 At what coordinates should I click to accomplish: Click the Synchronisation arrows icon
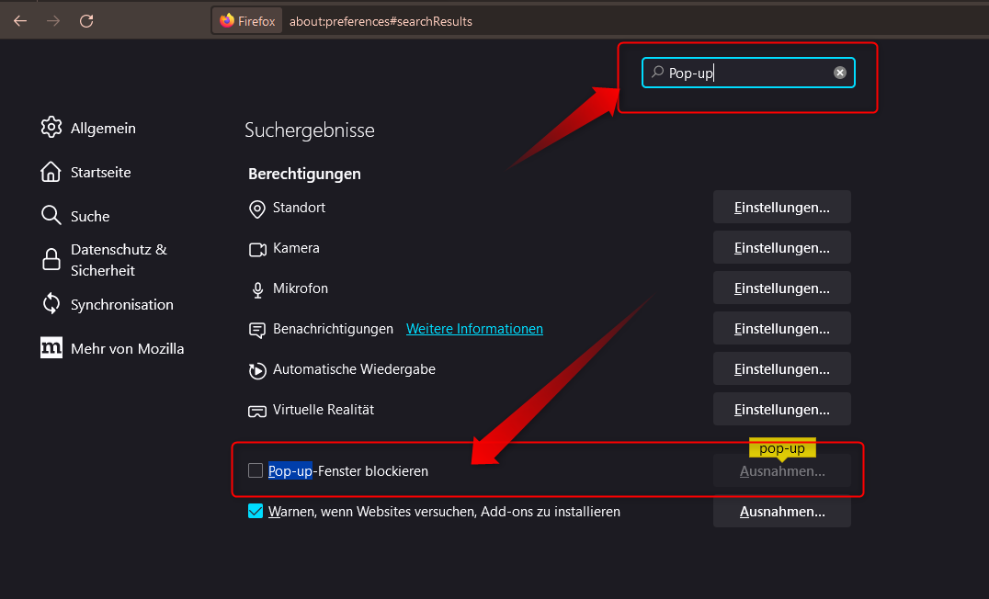pos(51,304)
